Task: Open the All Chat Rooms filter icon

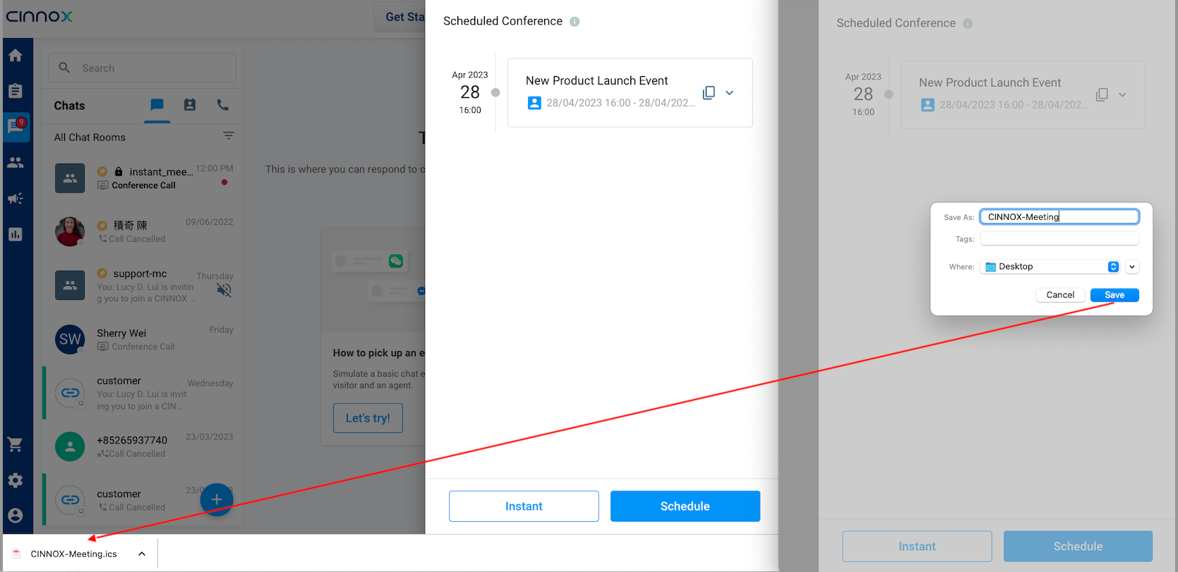Action: [229, 135]
